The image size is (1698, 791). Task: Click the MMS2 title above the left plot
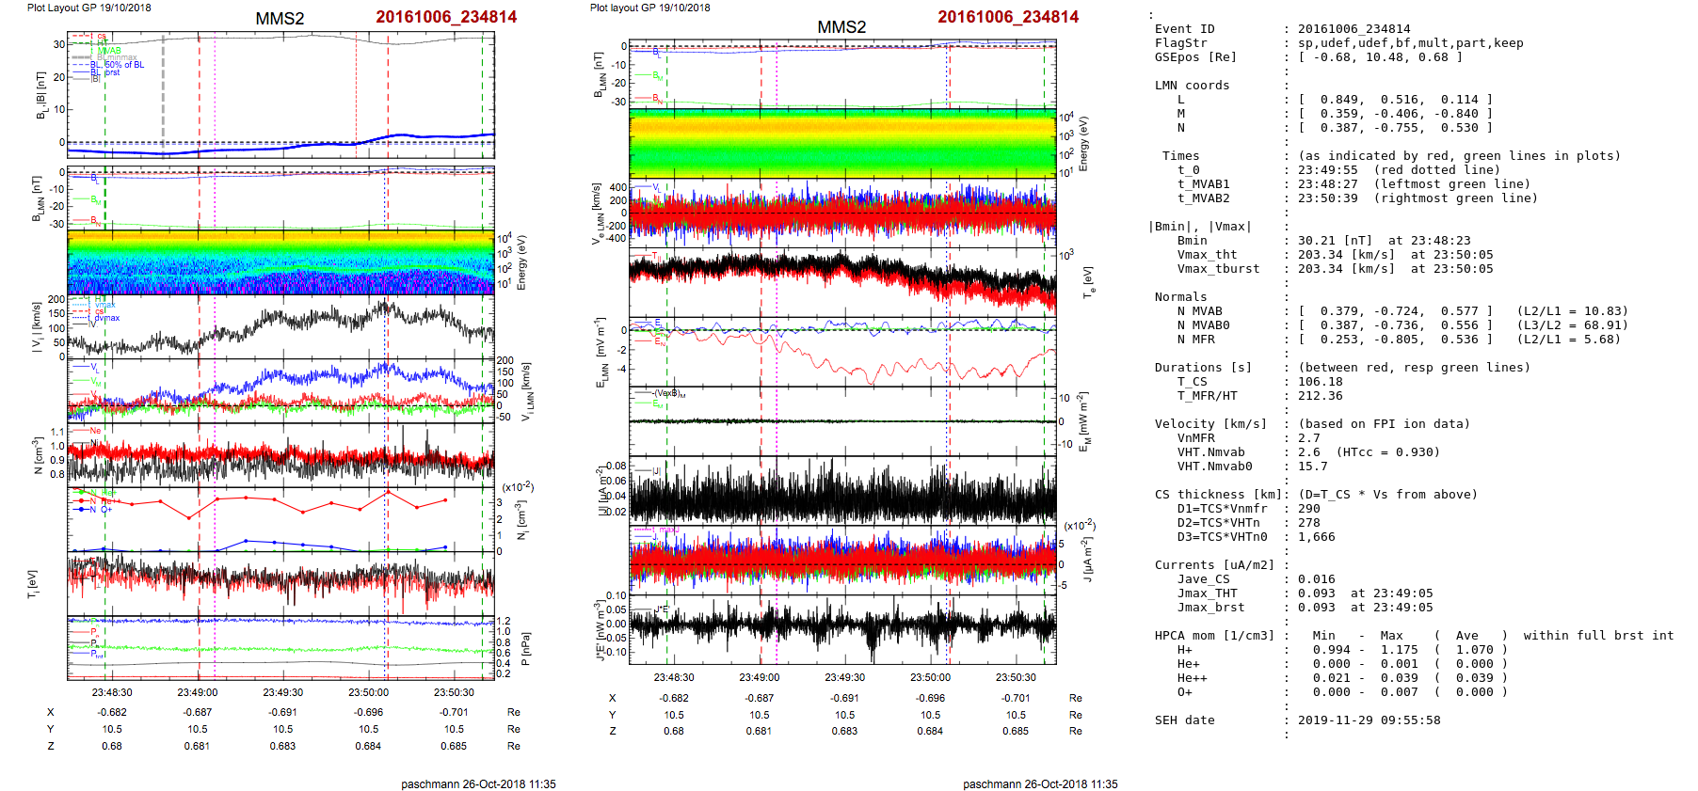(280, 19)
